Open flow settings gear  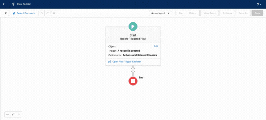[54, 13]
